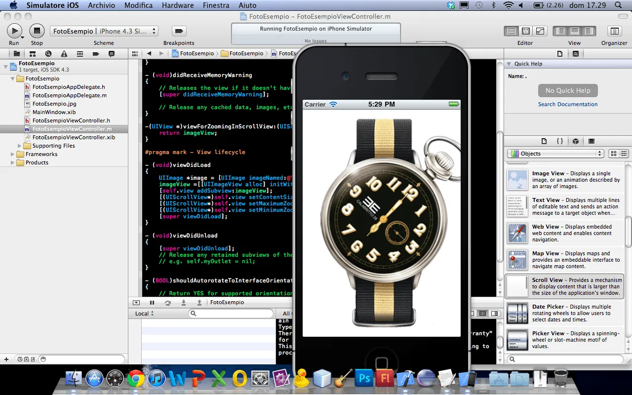Open the Hardware menu
Screen dimensions: 632x395
178,5
